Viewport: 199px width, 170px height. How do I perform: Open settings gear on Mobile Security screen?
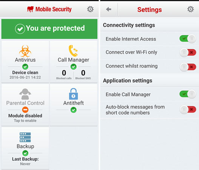tap(90, 9)
